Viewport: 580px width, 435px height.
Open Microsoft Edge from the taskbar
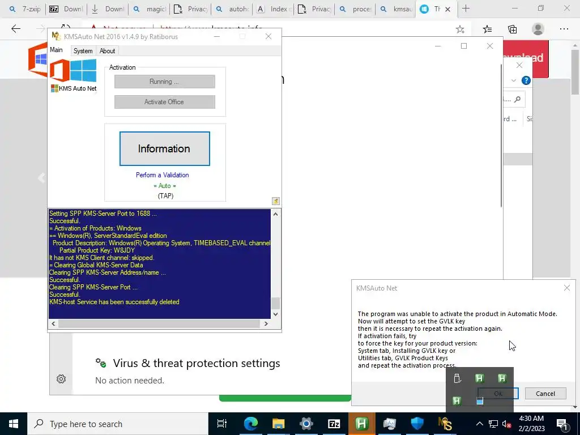click(251, 424)
